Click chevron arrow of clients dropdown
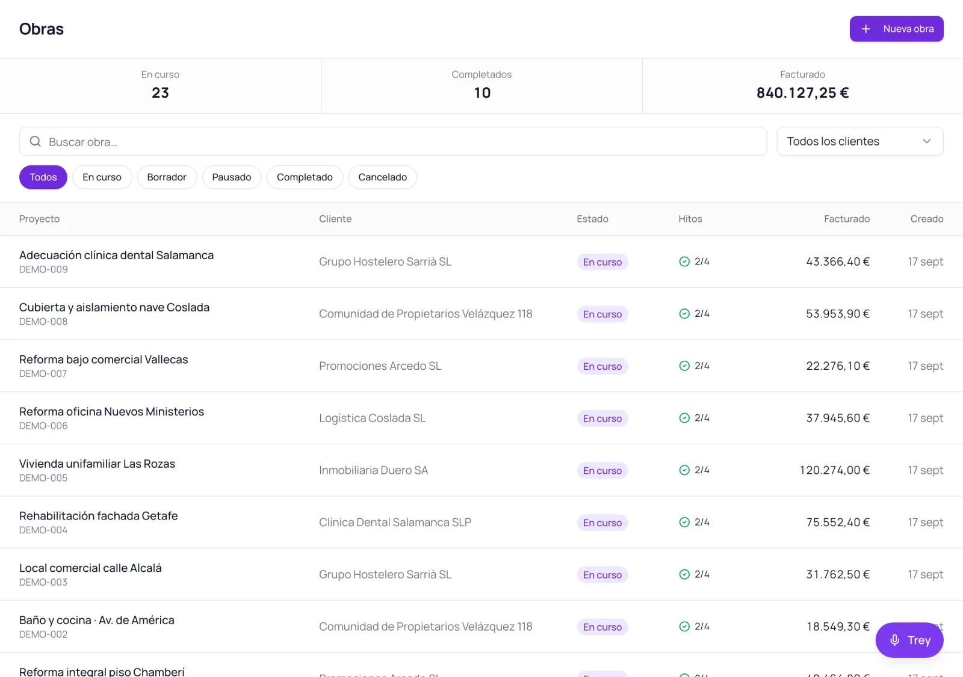The image size is (963, 677). click(x=927, y=141)
